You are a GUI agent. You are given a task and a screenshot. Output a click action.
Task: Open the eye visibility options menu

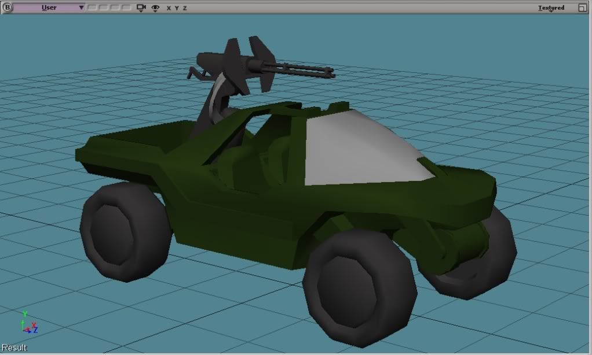pos(155,8)
